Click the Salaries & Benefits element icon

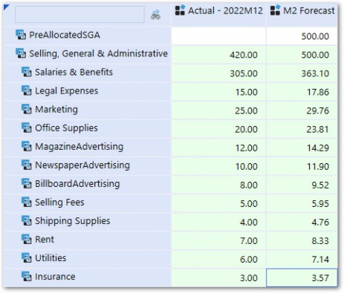click(26, 72)
